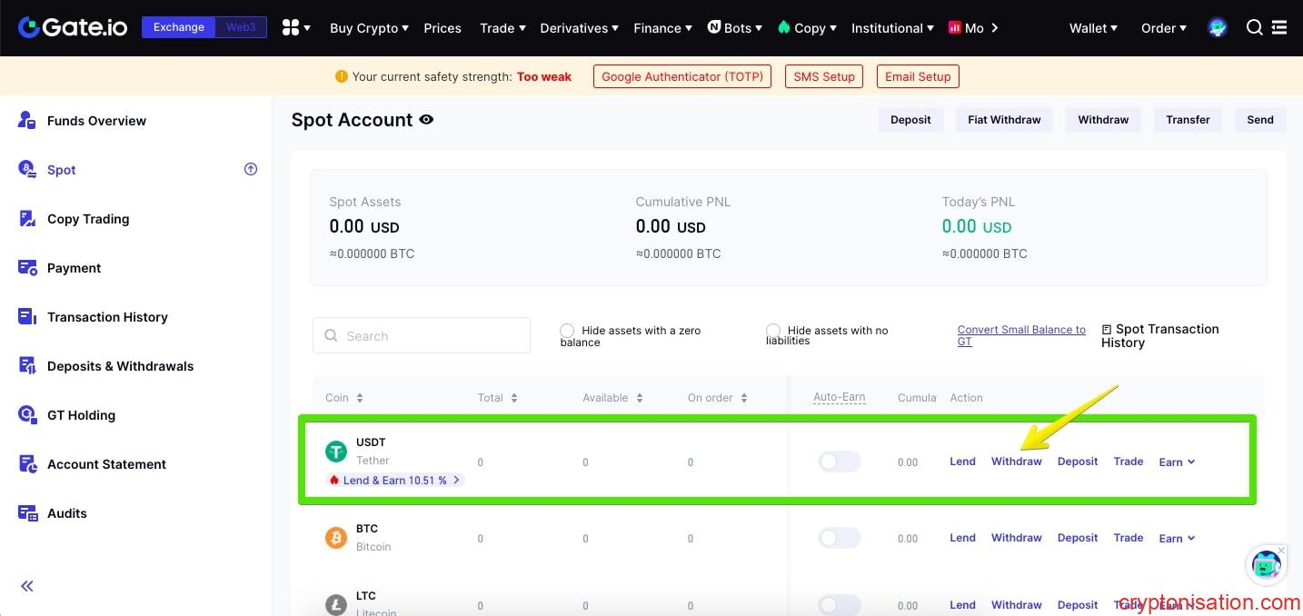Image resolution: width=1303 pixels, height=616 pixels.
Task: Enable Auto-Earn toggle for USDT
Action: pyautogui.click(x=839, y=462)
